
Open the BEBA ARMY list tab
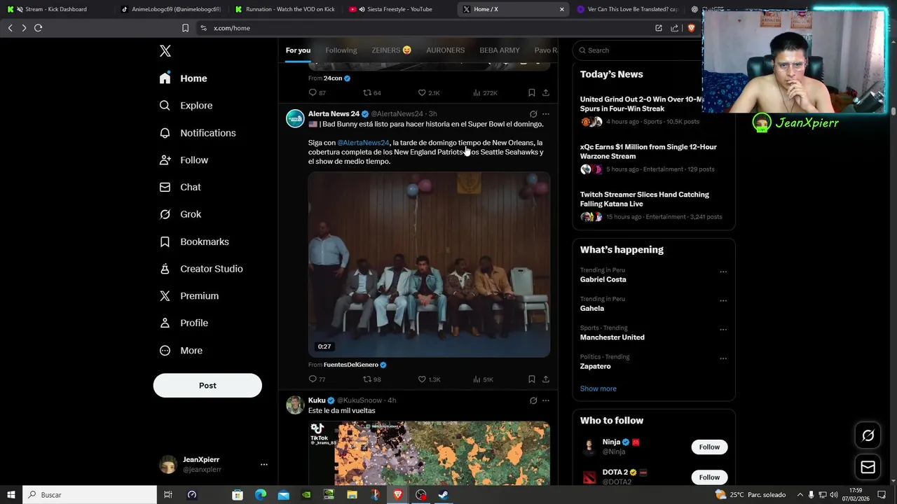[x=500, y=50]
